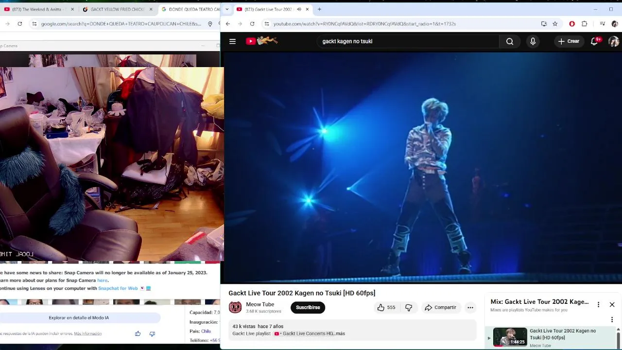Screen dimensions: 622x350
Task: Go forward in the YouTube browser window
Action: pos(240,24)
